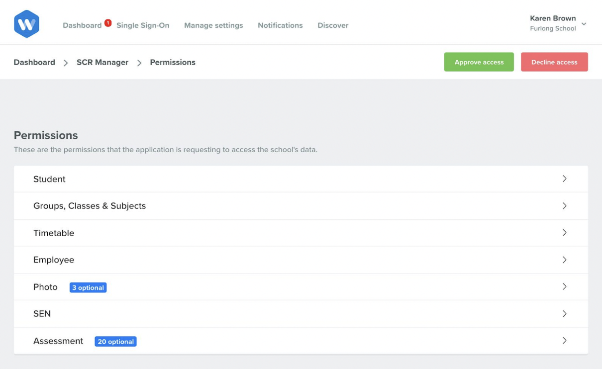
Task: Expand the SEN permissions chevron
Action: [x=564, y=314]
